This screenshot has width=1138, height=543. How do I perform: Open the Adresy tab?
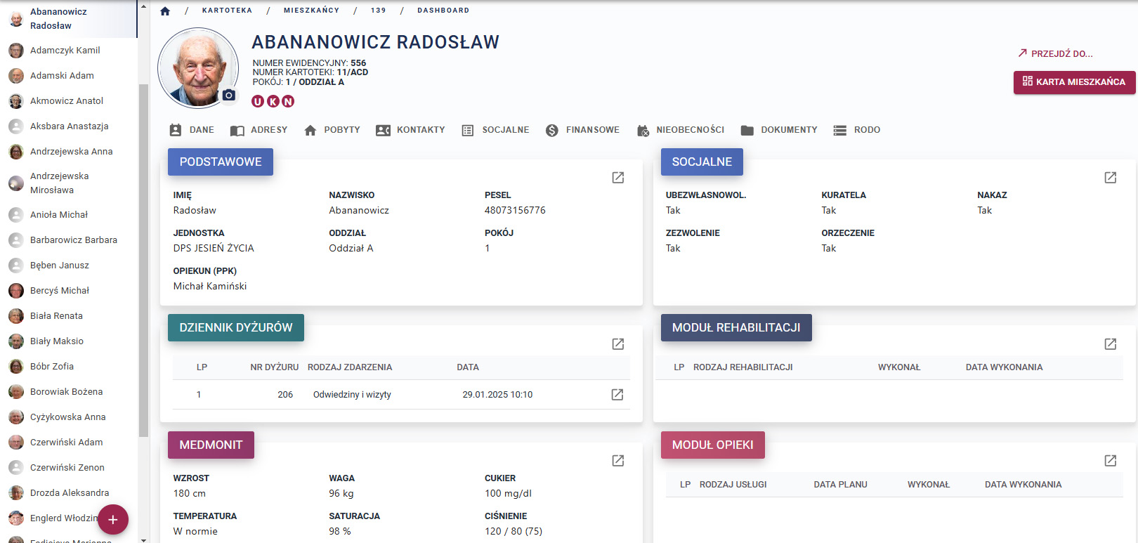(259, 130)
